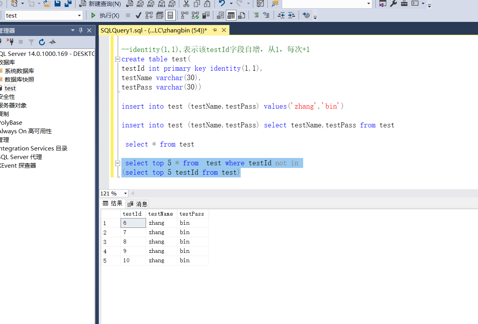Open a new MDX query

click(140, 4)
